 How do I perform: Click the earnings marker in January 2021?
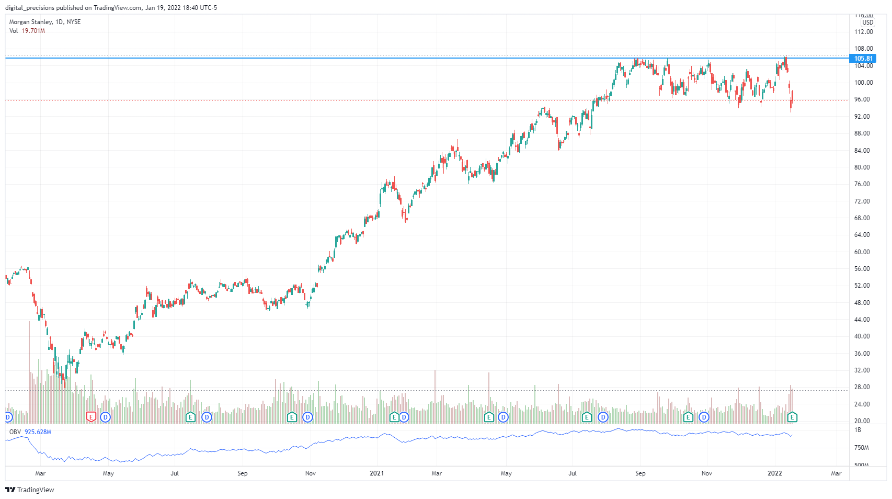point(395,417)
